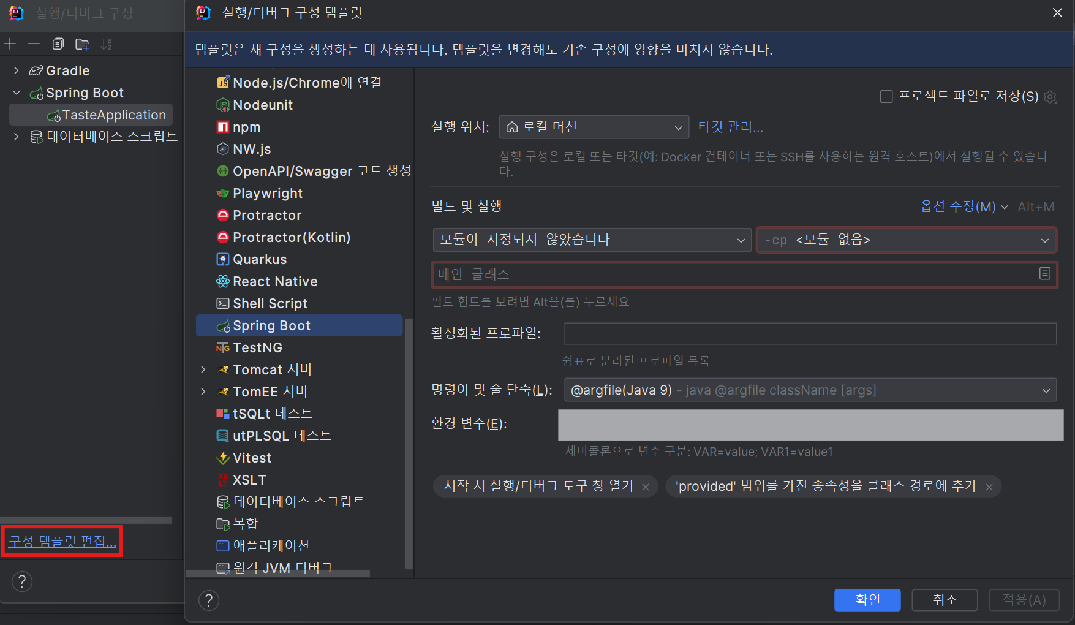This screenshot has width=1075, height=625.
Task: Click the template list vertical scrollbar
Action: point(409,444)
